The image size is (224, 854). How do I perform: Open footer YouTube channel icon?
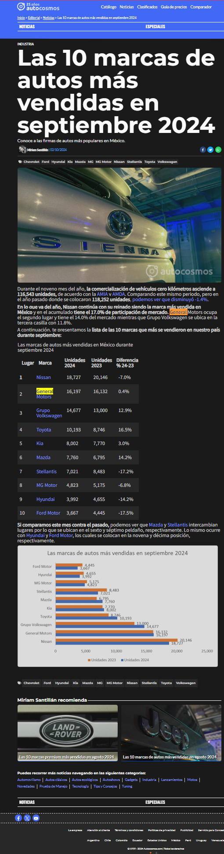36,818
